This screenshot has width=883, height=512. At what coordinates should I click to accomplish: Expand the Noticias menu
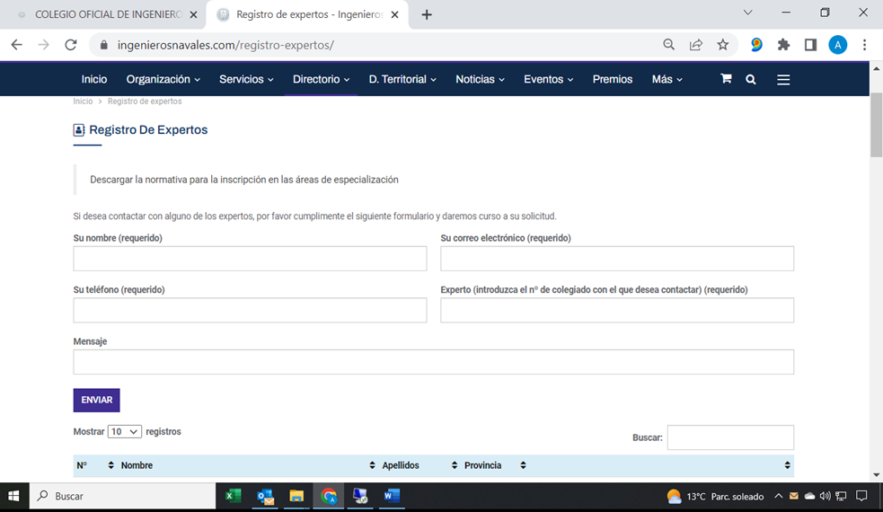pyautogui.click(x=480, y=79)
